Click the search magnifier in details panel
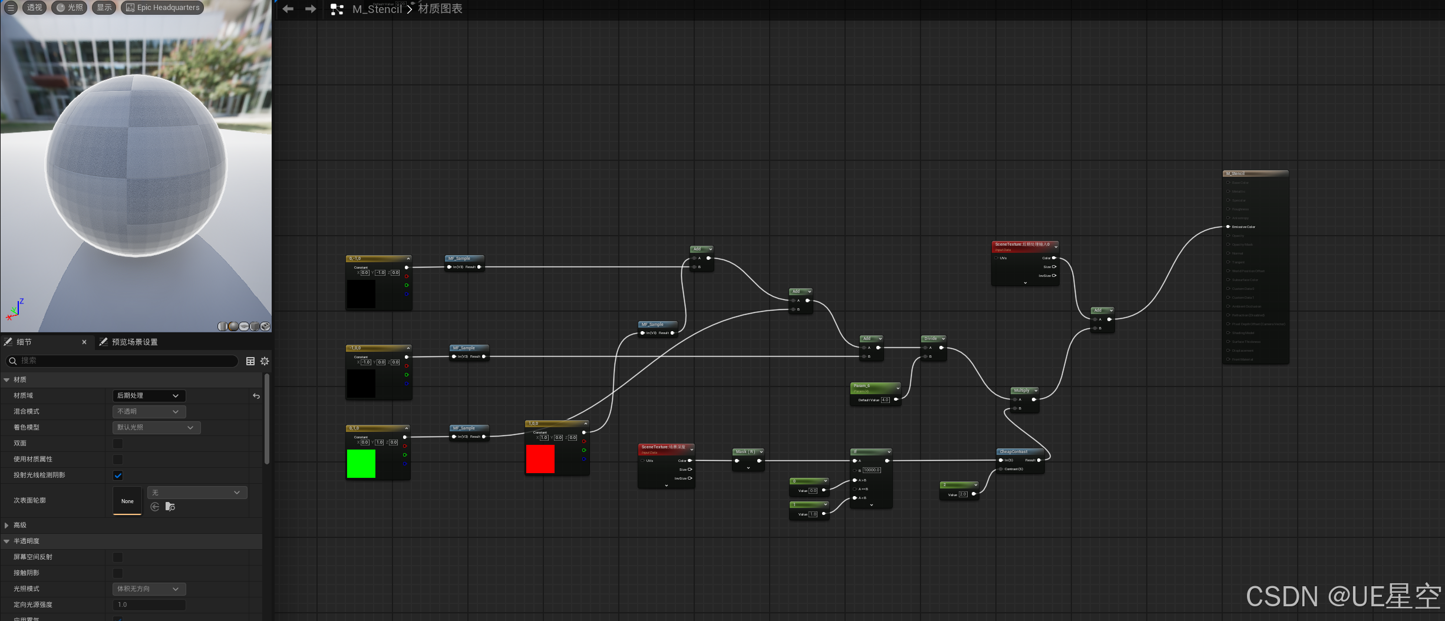Viewport: 1445px width, 621px height. pos(12,361)
